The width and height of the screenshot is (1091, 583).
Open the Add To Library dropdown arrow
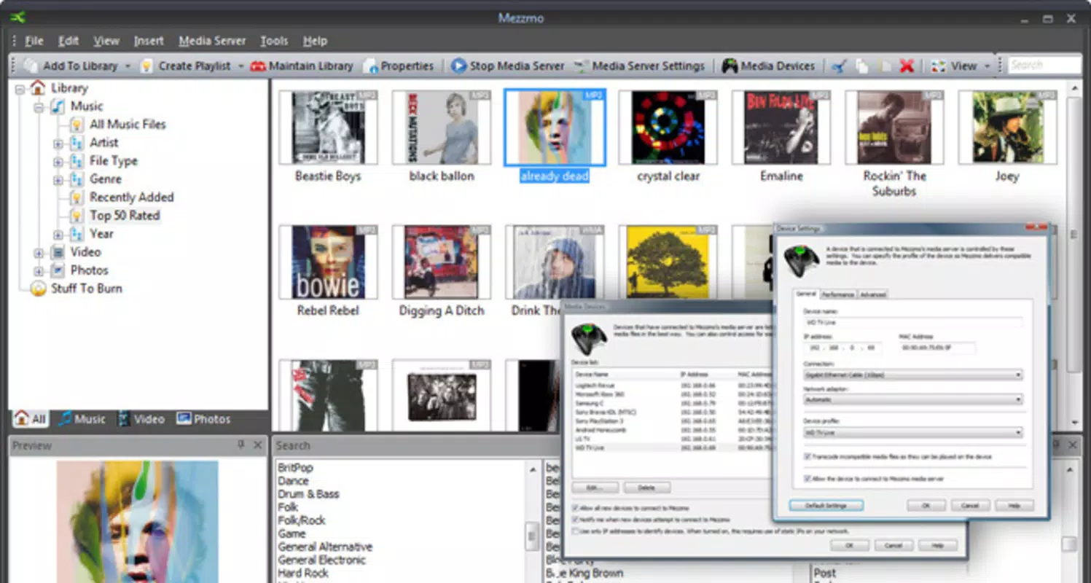(x=128, y=66)
